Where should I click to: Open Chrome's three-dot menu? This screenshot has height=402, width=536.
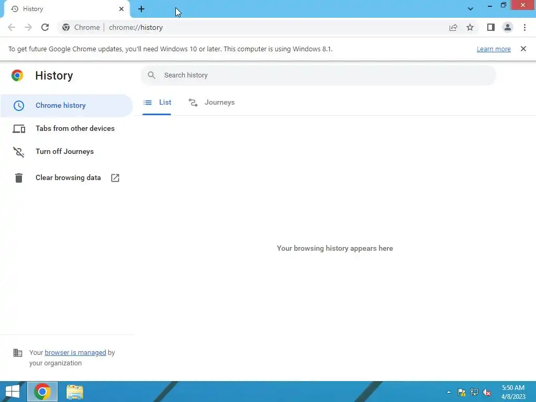[524, 27]
